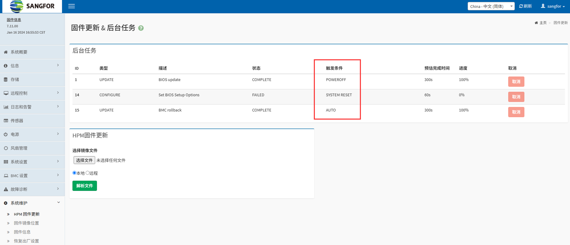Click the home icon in breadcrumb
This screenshot has height=245, width=570.
pyautogui.click(x=536, y=23)
